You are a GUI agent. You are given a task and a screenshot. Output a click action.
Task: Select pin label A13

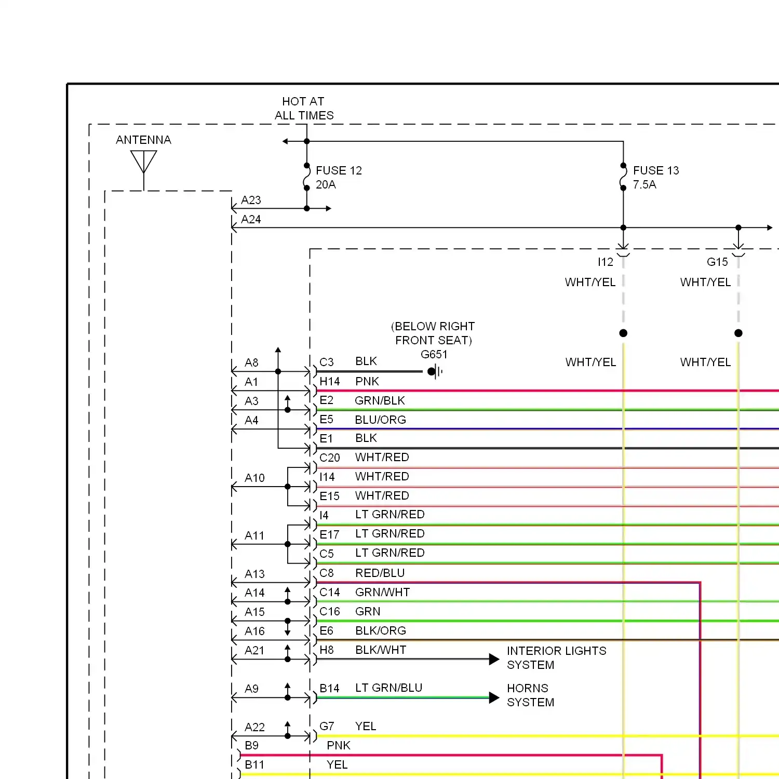254,574
